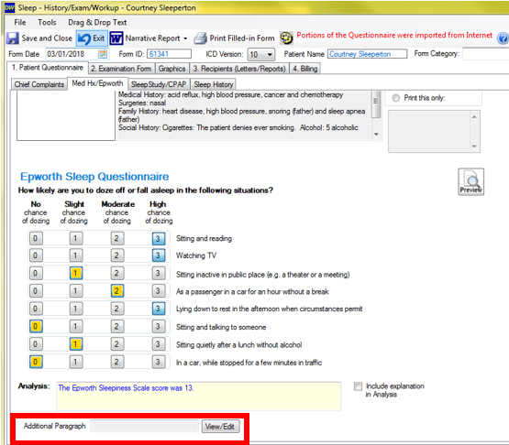Select score 3 for Sitting quietly after lunch
The image size is (509, 445).
point(158,344)
